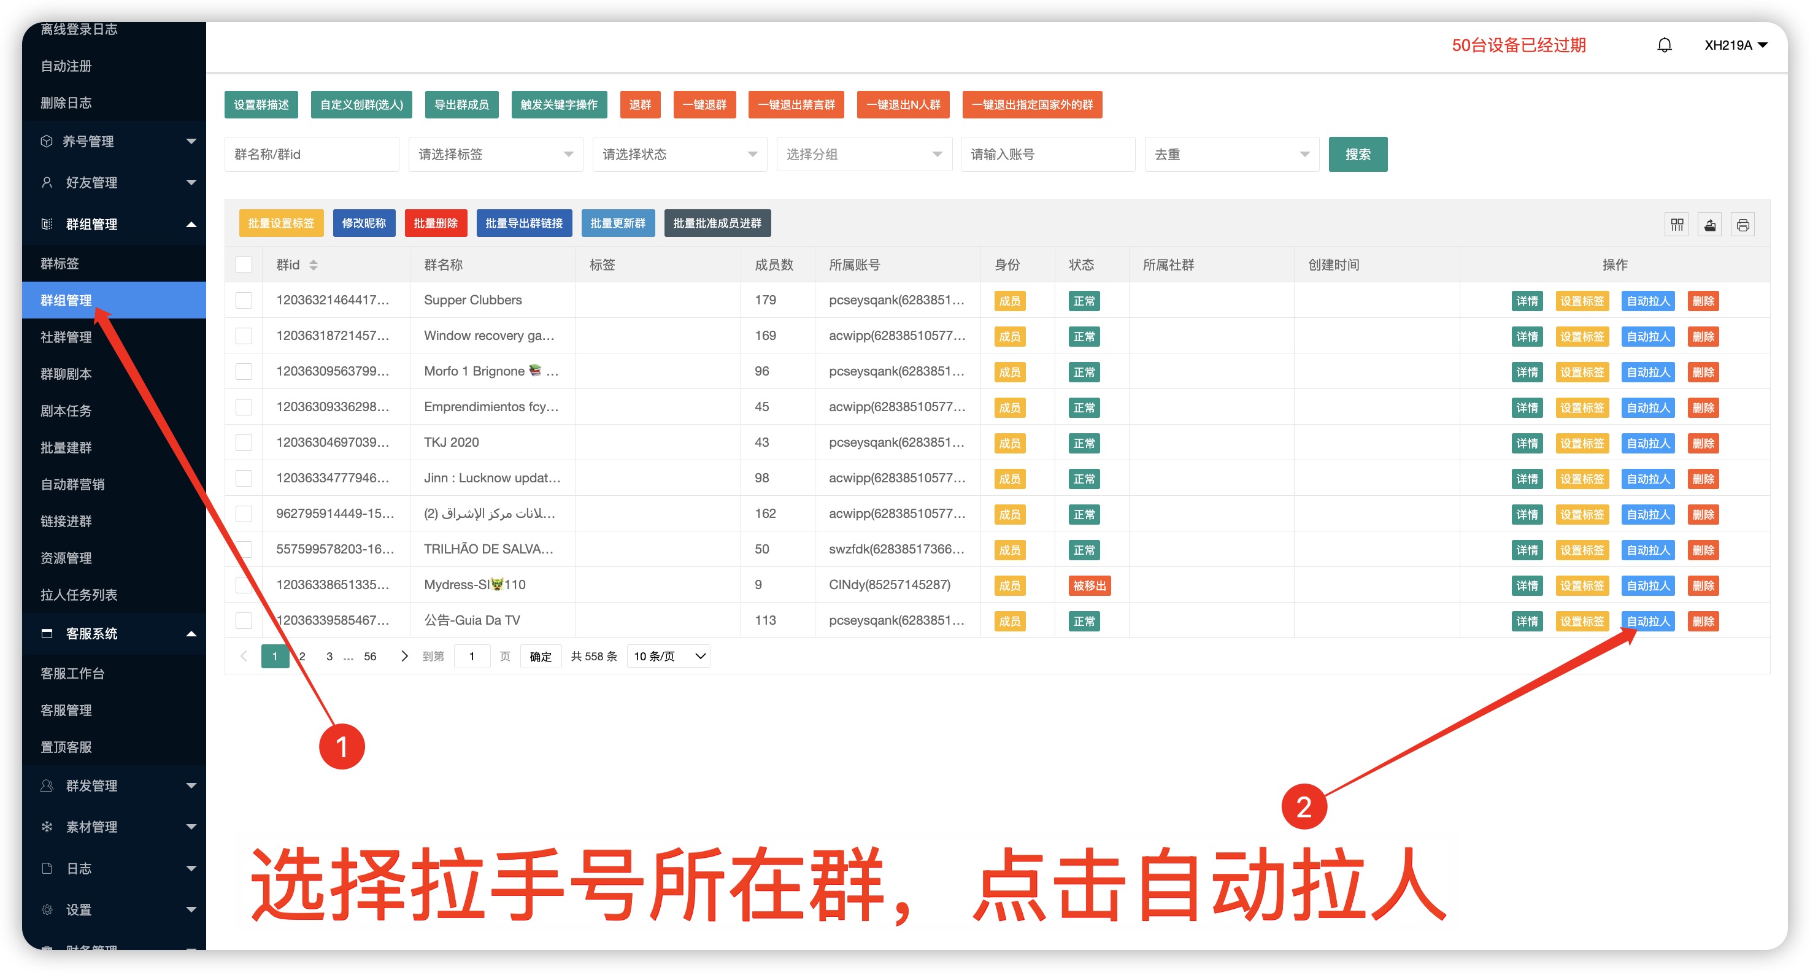Check the Supper Clubbers row checkbox
Image resolution: width=1810 pixels, height=972 pixels.
tap(244, 300)
